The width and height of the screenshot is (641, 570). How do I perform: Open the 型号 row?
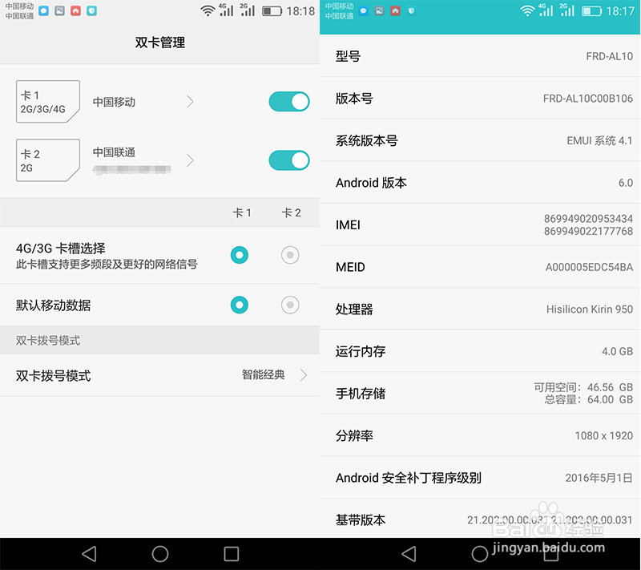(480, 56)
